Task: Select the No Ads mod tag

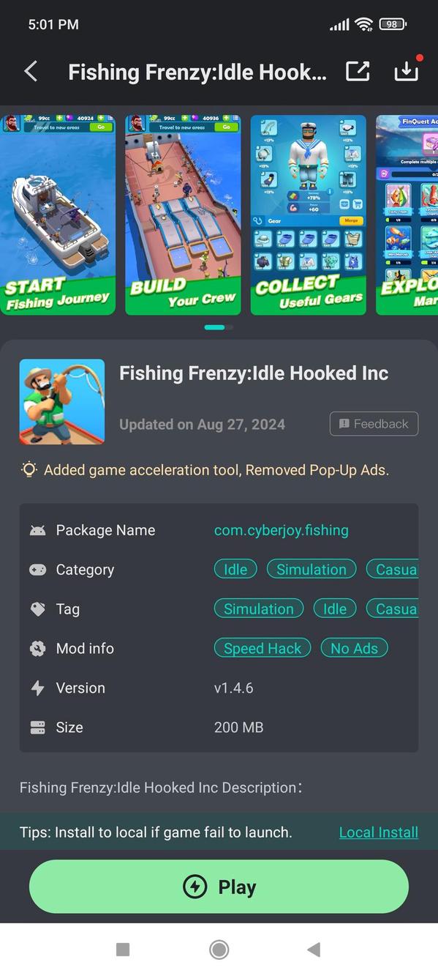Action: pyautogui.click(x=354, y=648)
